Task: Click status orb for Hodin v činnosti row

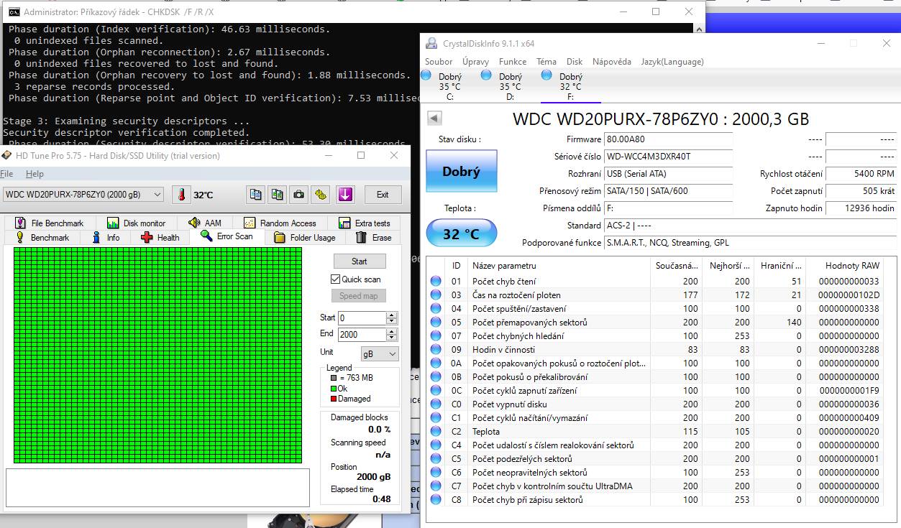Action: (x=436, y=350)
